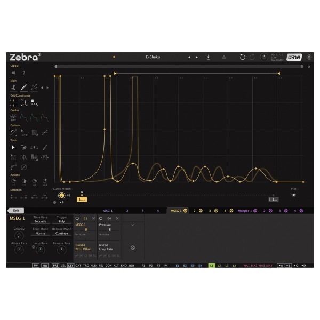Open the Time Base Seconds dropdown

pos(40,221)
